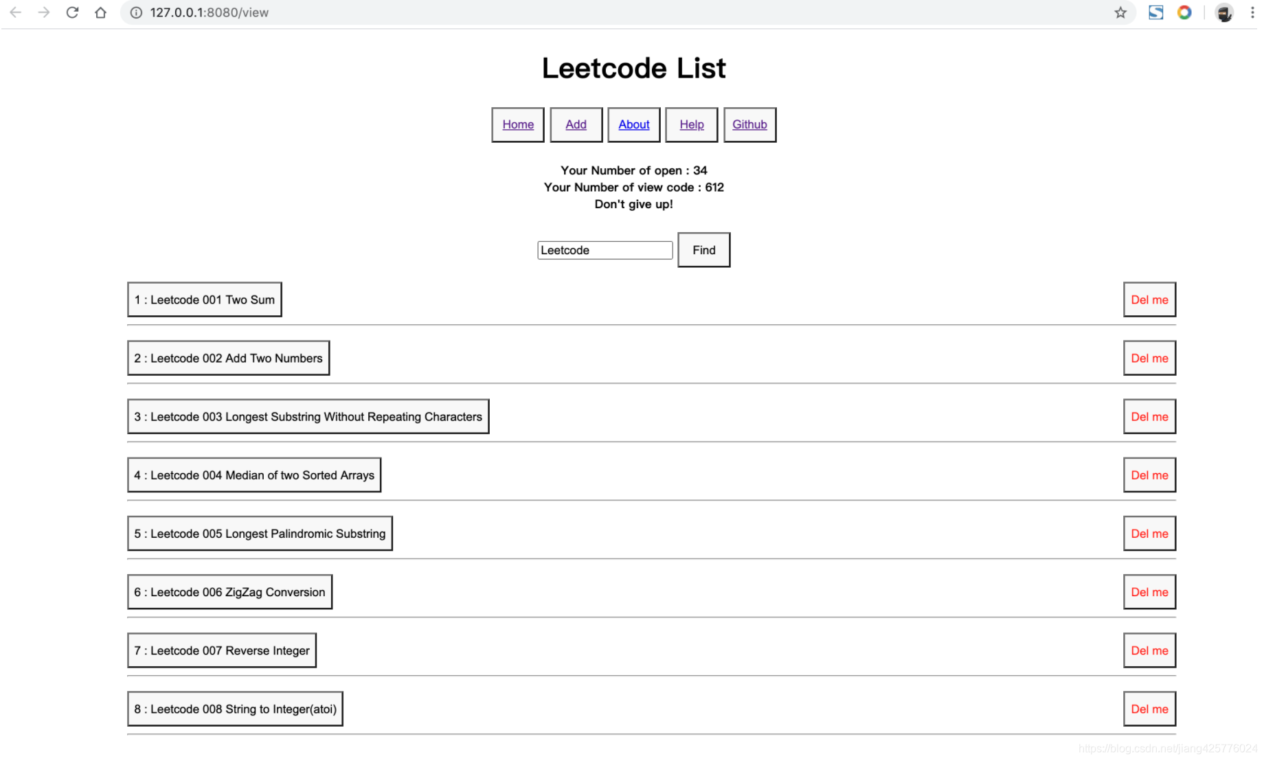The image size is (1264, 761).
Task: Go back using the browser back arrow
Action: point(16,12)
